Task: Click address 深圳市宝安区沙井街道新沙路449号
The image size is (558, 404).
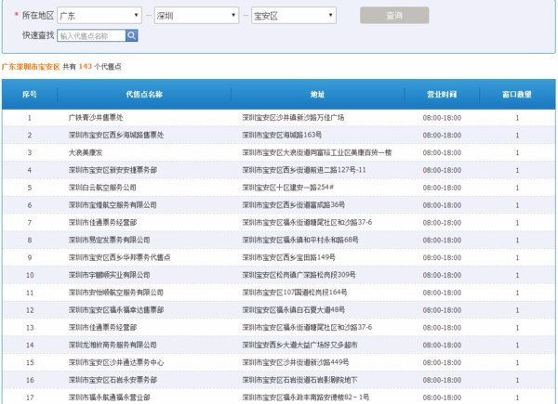Action: [296, 362]
